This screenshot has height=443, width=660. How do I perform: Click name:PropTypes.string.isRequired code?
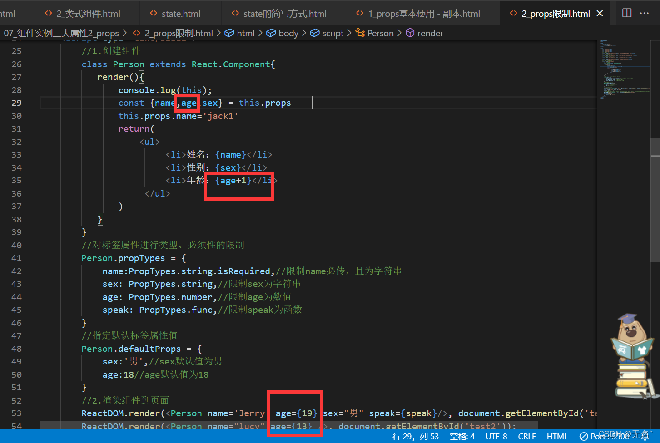tap(187, 271)
